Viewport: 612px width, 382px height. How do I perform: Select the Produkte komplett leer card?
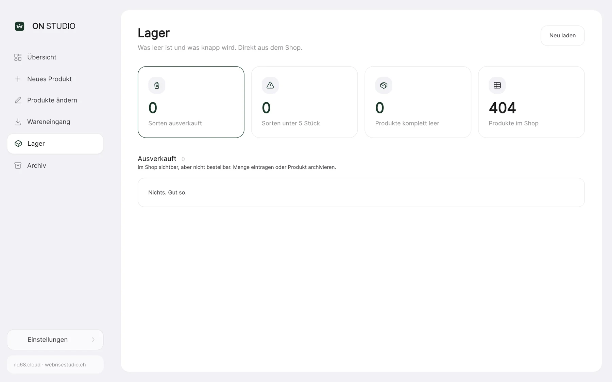tap(418, 102)
